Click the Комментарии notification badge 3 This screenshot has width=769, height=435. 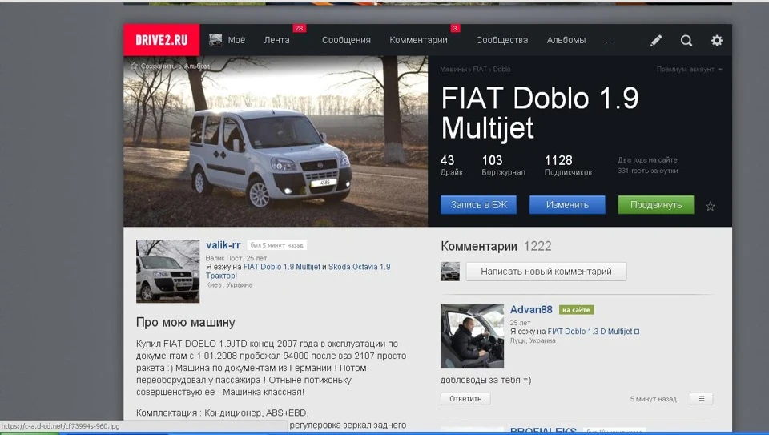pyautogui.click(x=455, y=29)
